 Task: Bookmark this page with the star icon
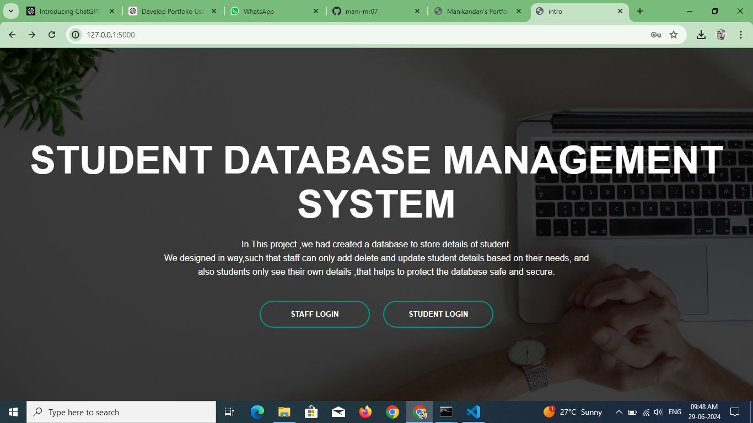(x=674, y=35)
